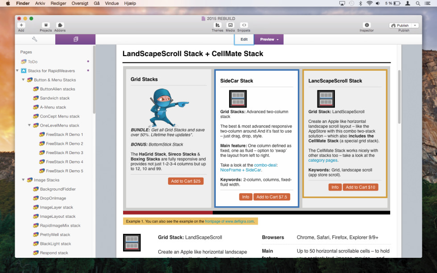Click the Wi-Fi status icon
Screen dimensions: 437x273
[370, 3]
